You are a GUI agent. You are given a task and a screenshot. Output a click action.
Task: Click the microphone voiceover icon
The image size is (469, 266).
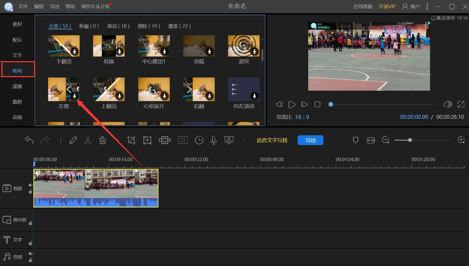tap(214, 140)
